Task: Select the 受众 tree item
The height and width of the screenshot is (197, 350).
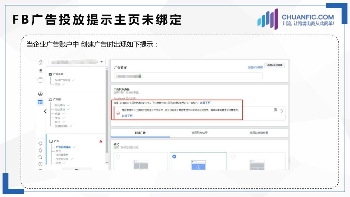Action: [57, 118]
